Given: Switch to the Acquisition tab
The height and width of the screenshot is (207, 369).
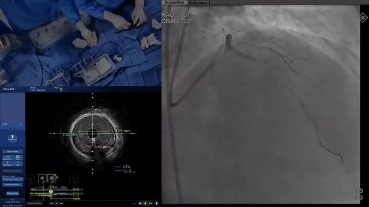Looking at the screenshot, I should point(174,2).
